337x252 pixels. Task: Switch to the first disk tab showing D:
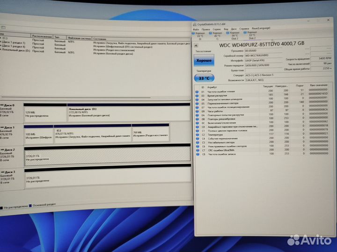click(x=199, y=35)
